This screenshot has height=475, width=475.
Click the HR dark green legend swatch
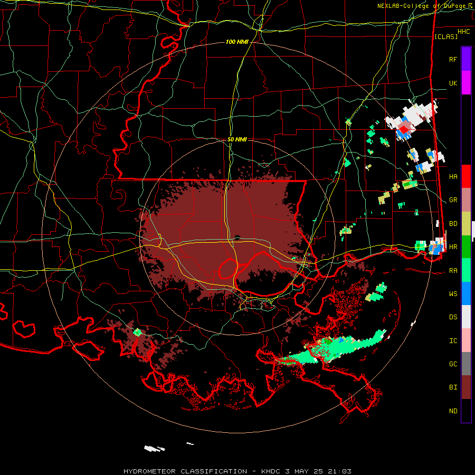click(466, 247)
